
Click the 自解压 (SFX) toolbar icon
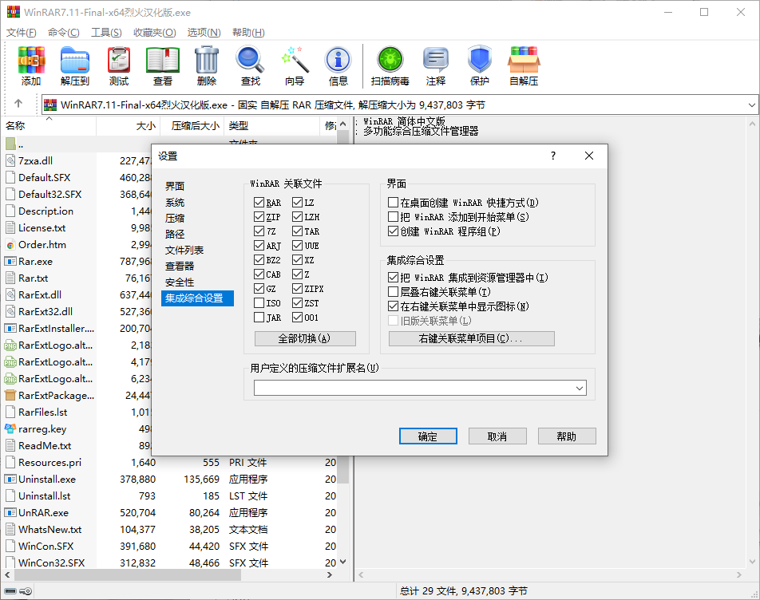point(524,60)
